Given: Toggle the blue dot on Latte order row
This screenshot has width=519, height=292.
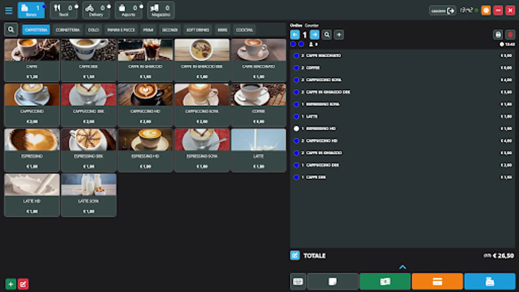Looking at the screenshot, I should pos(296,116).
